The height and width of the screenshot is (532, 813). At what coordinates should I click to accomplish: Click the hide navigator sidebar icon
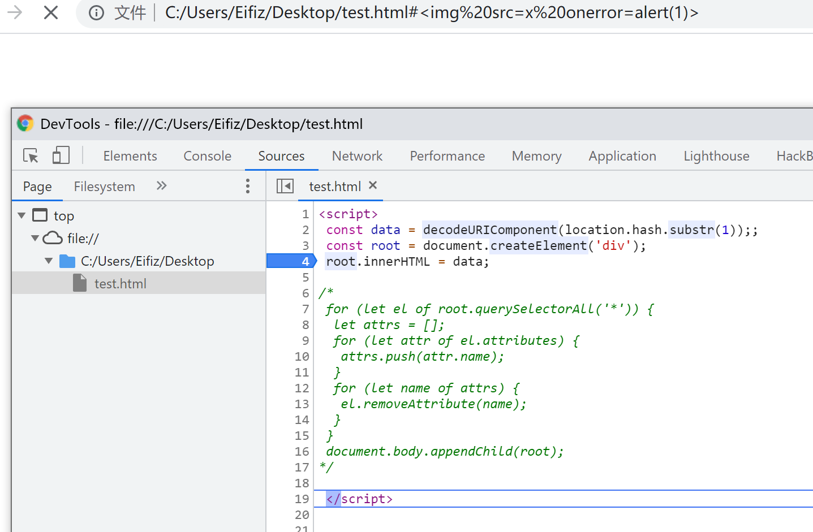click(285, 186)
